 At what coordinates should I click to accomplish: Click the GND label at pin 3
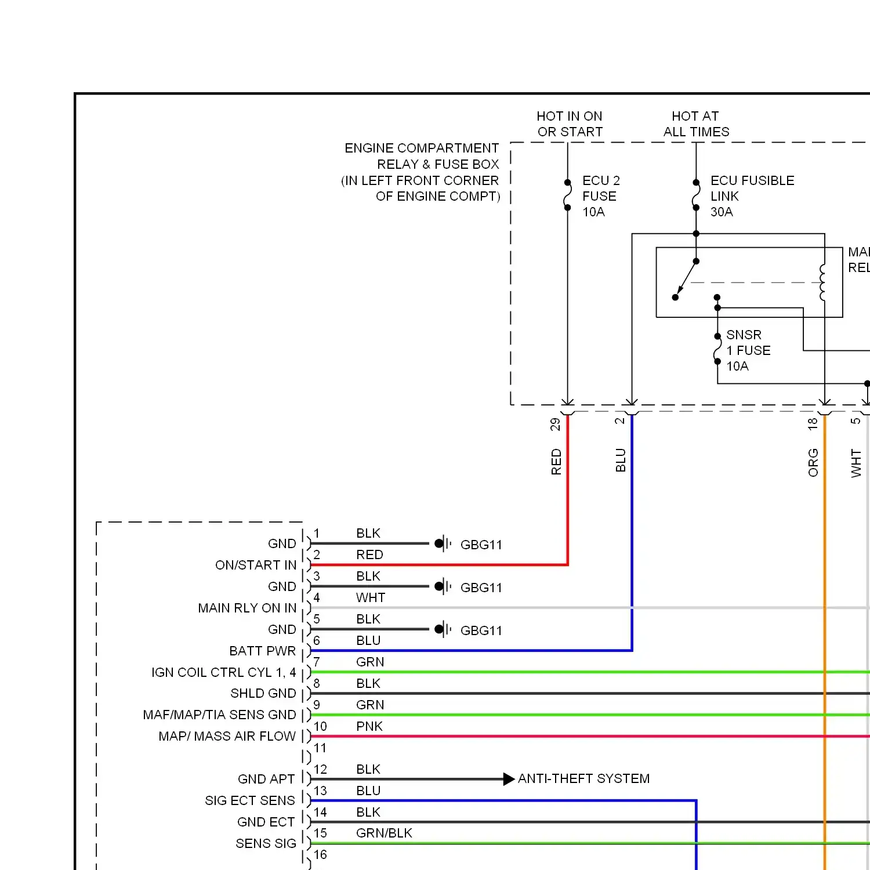[282, 586]
